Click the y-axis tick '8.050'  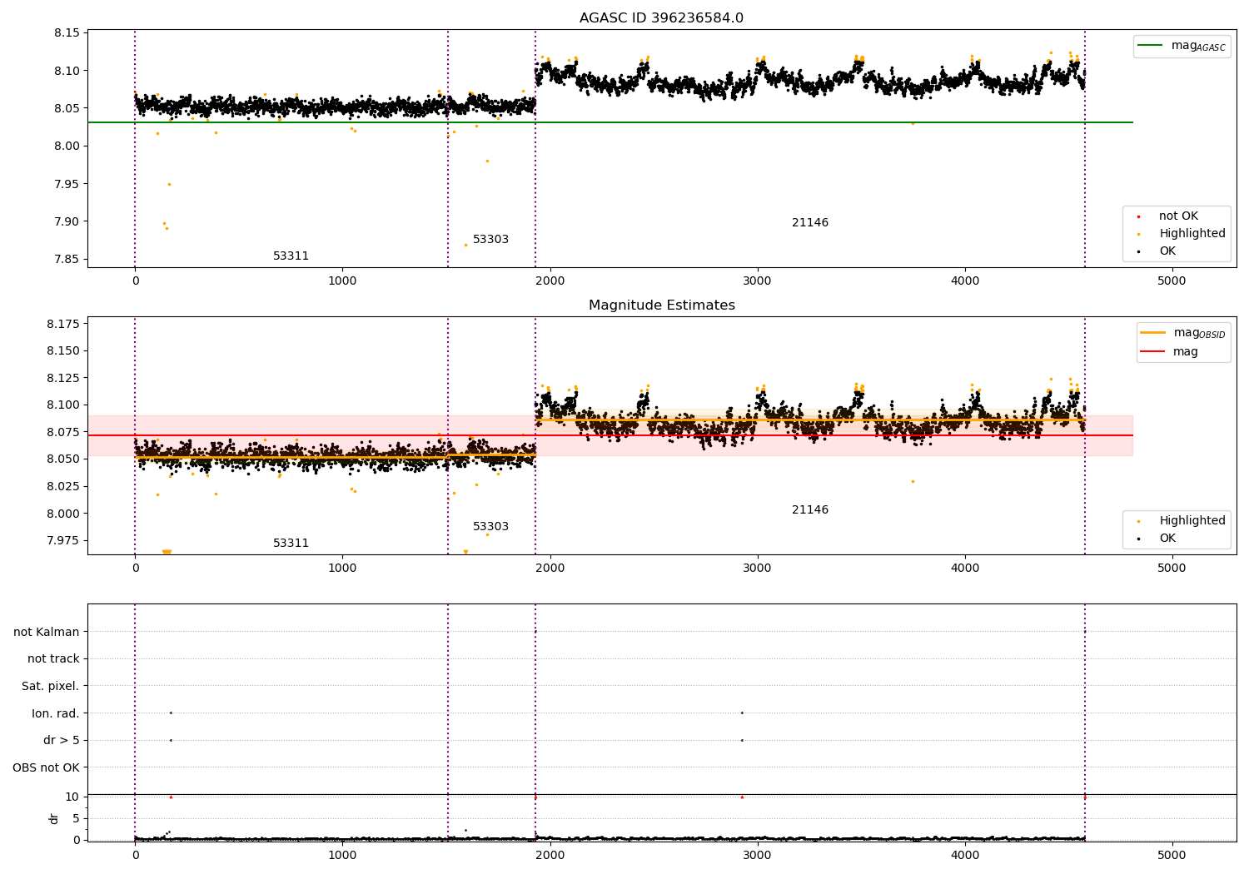(63, 459)
